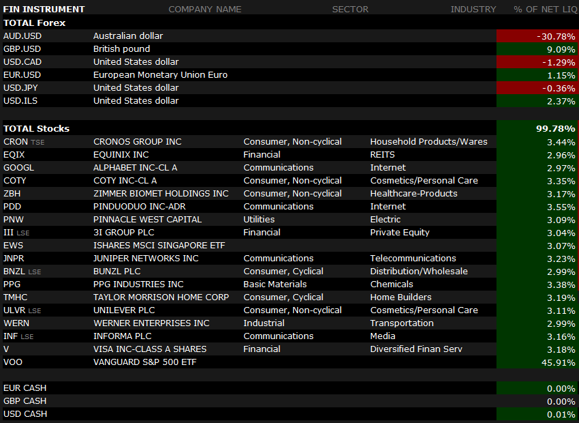The height and width of the screenshot is (423, 579).
Task: Select the III LSE ticker
Action: point(16,233)
